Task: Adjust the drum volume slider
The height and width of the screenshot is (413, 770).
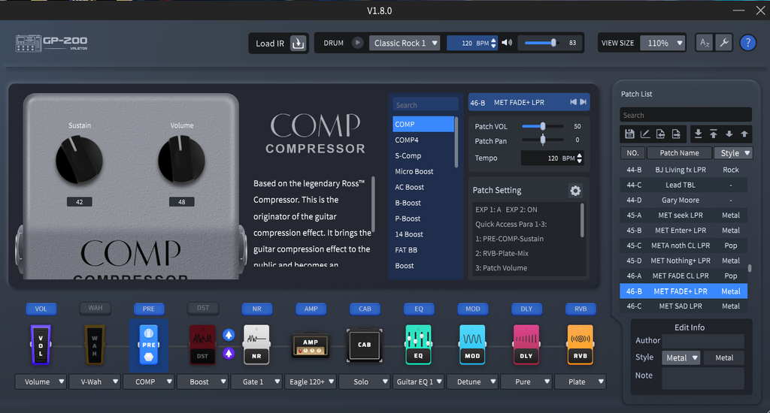Action: (x=542, y=43)
